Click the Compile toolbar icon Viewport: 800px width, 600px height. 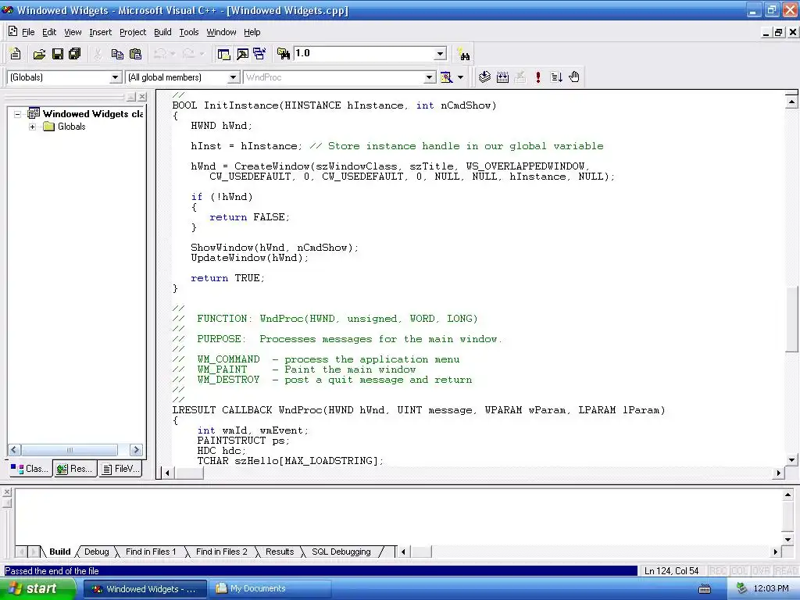484,77
